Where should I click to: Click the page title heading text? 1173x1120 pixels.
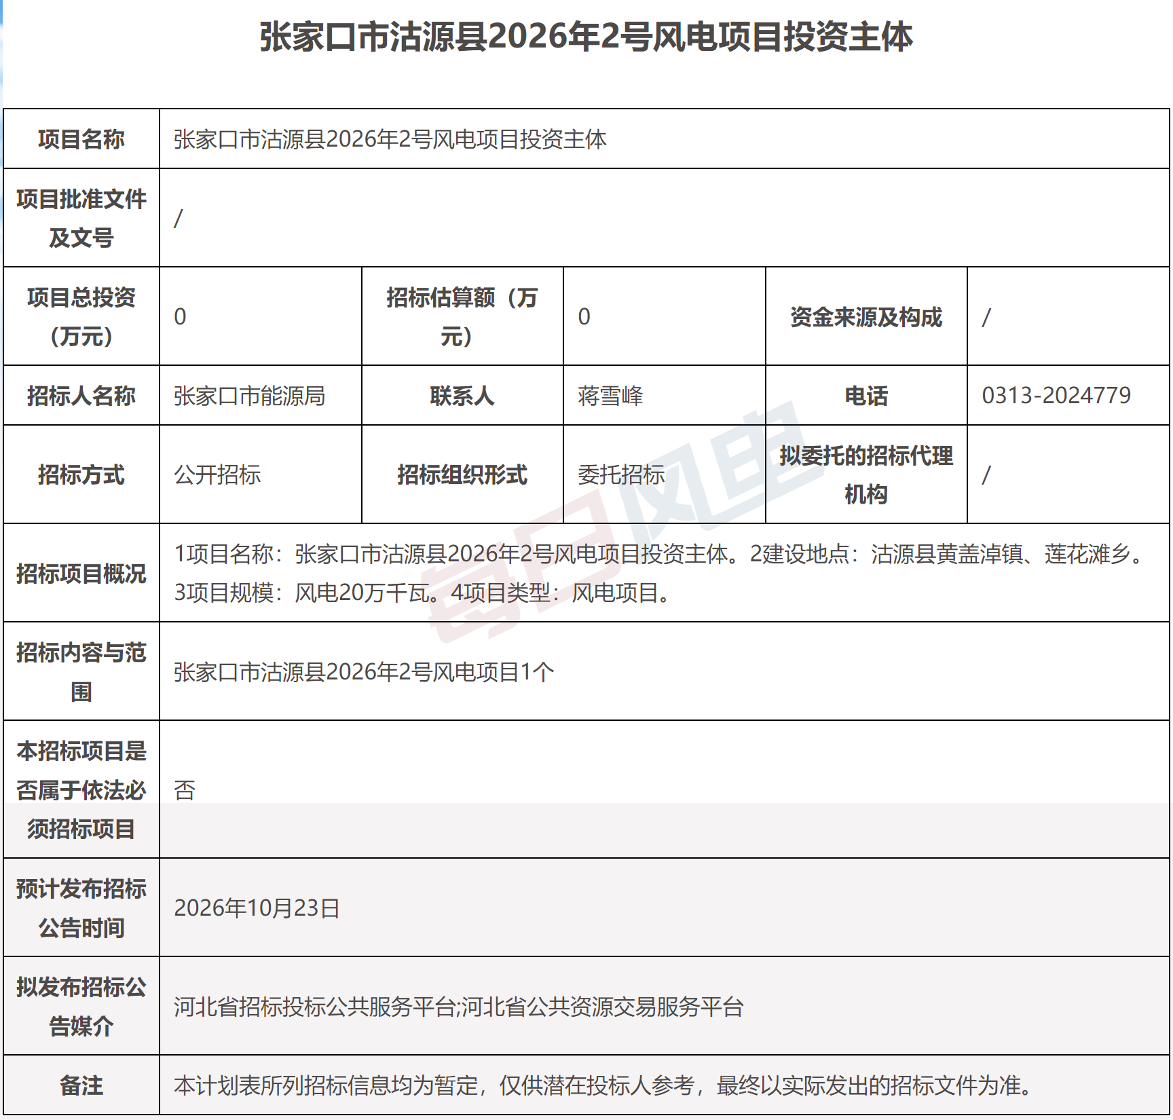586,37
